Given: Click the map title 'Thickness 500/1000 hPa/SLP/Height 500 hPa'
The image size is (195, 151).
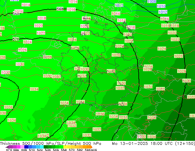Looking at the screenshot, I should [50, 143].
